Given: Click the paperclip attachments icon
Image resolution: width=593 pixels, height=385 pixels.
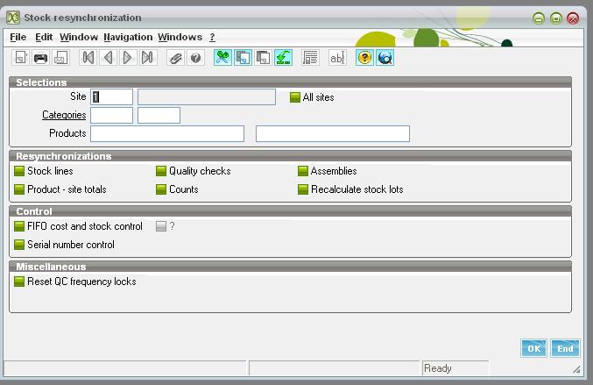Looking at the screenshot, I should 175,58.
